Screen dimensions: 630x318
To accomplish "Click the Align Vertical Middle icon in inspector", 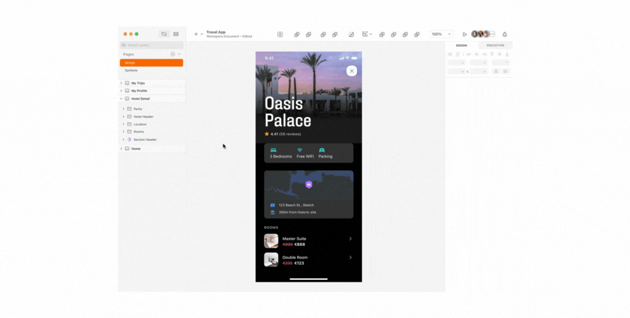I will (x=500, y=54).
